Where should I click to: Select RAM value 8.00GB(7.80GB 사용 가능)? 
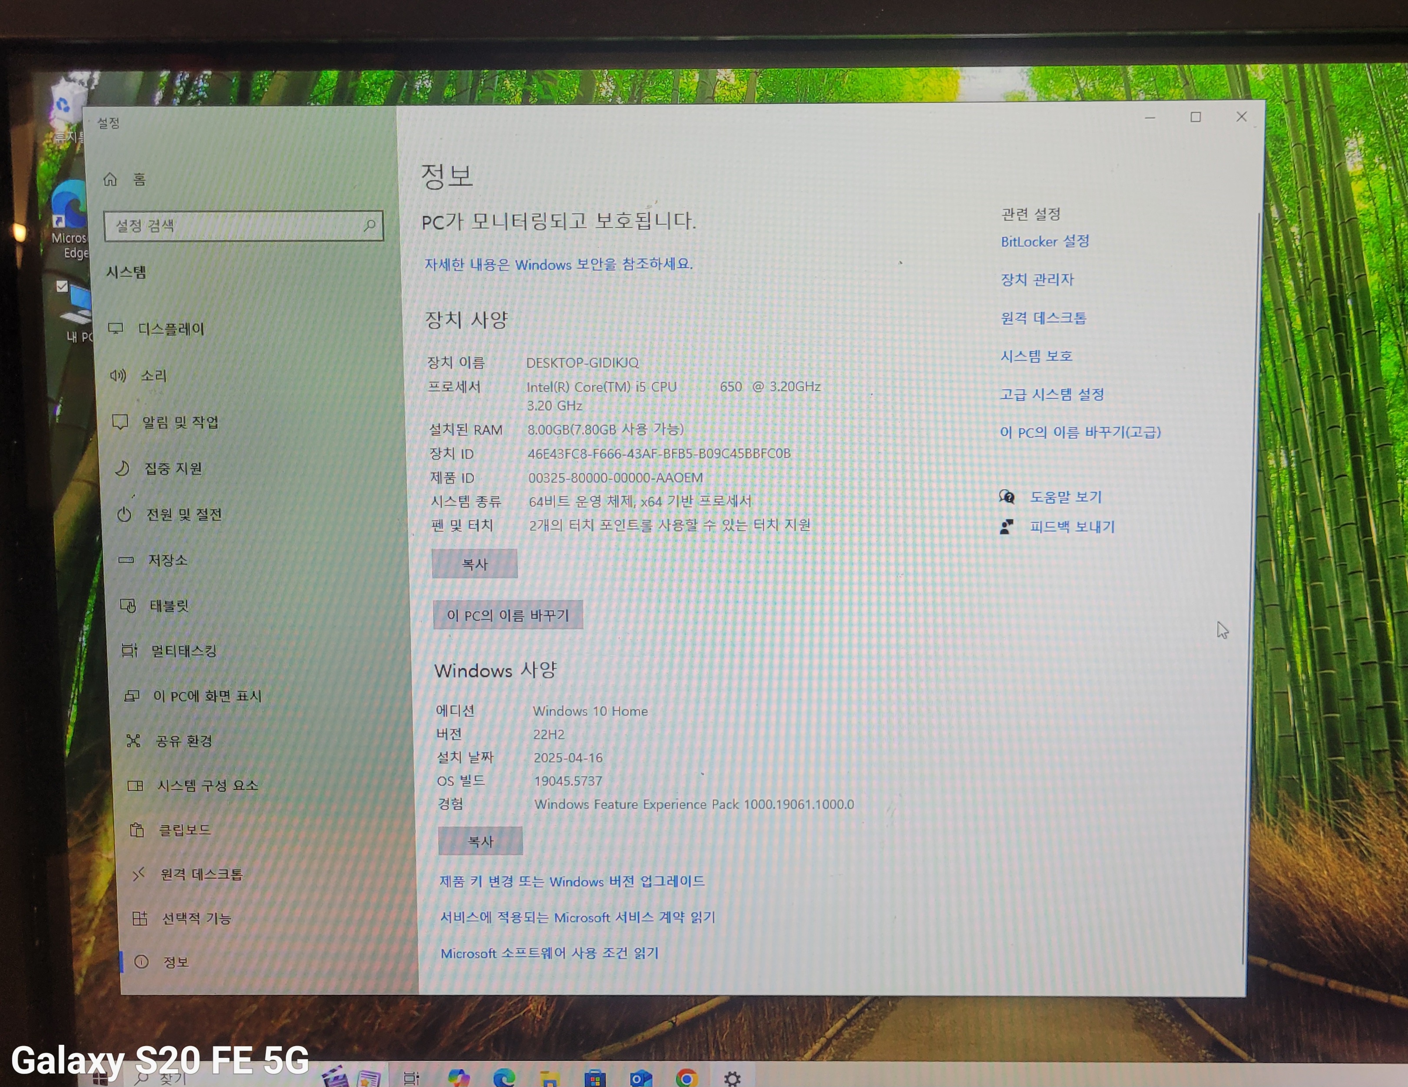click(605, 430)
